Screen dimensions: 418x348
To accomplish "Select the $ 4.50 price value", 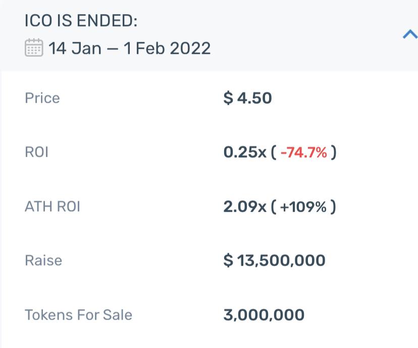I will point(248,98).
